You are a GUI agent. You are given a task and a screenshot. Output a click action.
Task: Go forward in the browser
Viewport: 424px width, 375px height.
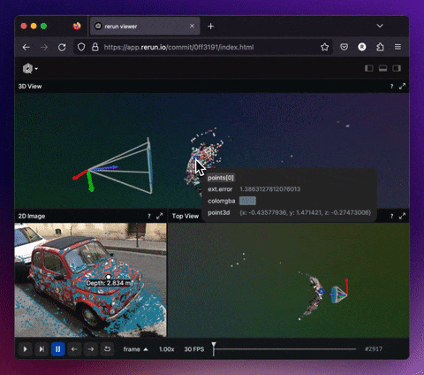tap(44, 47)
